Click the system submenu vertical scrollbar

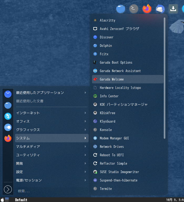(165, 78)
